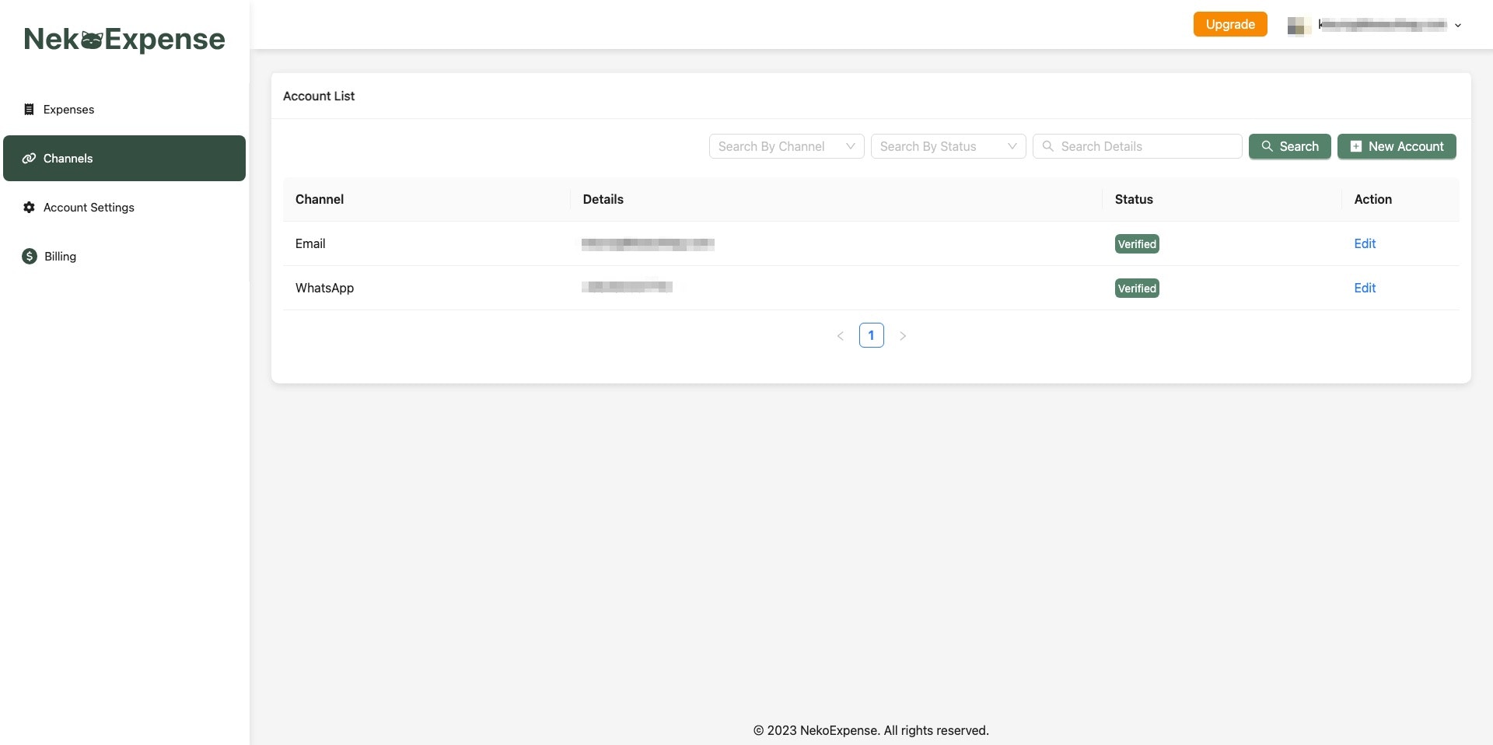Image resolution: width=1493 pixels, height=745 pixels.
Task: Click the Verified badge in Email row
Action: [1137, 244]
